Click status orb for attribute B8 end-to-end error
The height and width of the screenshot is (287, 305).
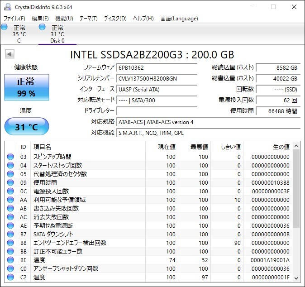click(x=10, y=243)
